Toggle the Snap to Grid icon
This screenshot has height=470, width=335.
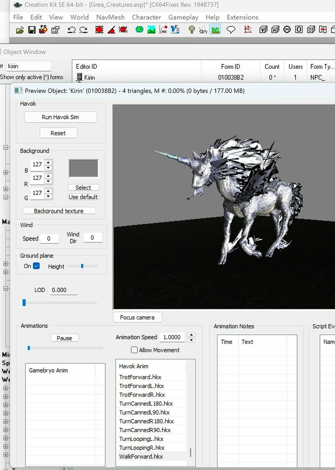[x=100, y=30]
